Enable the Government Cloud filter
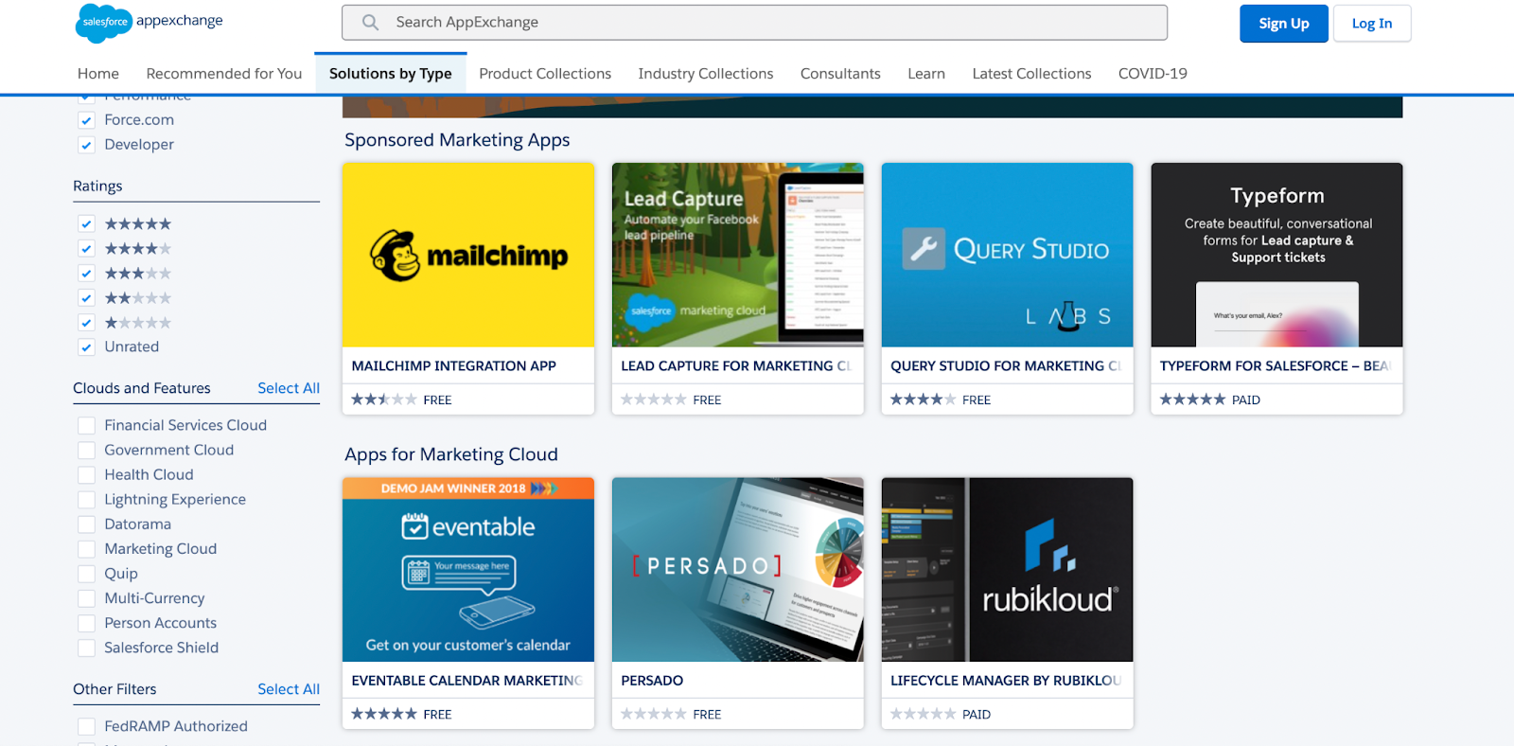Screen dimensions: 1514x746 point(86,451)
